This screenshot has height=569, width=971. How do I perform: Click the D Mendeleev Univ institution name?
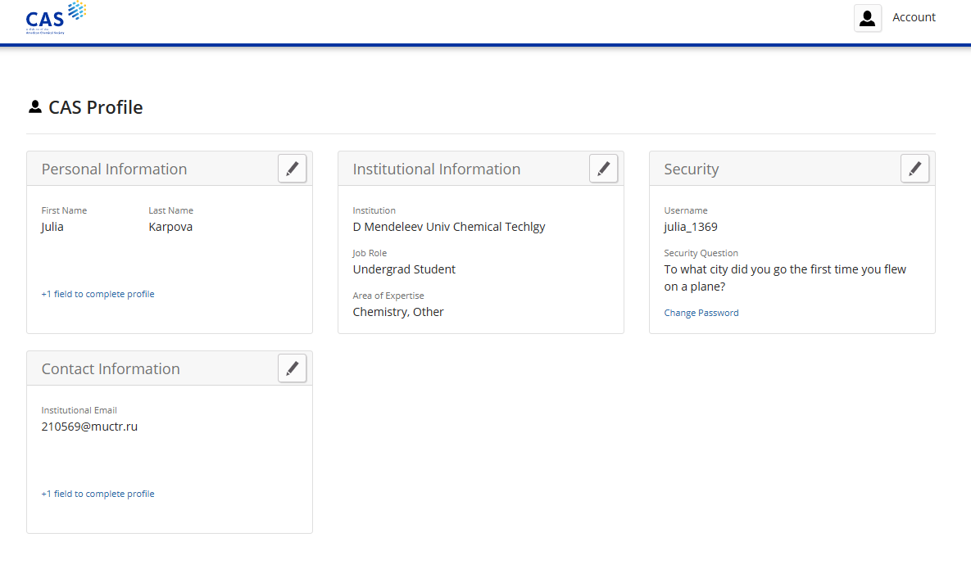coord(448,227)
